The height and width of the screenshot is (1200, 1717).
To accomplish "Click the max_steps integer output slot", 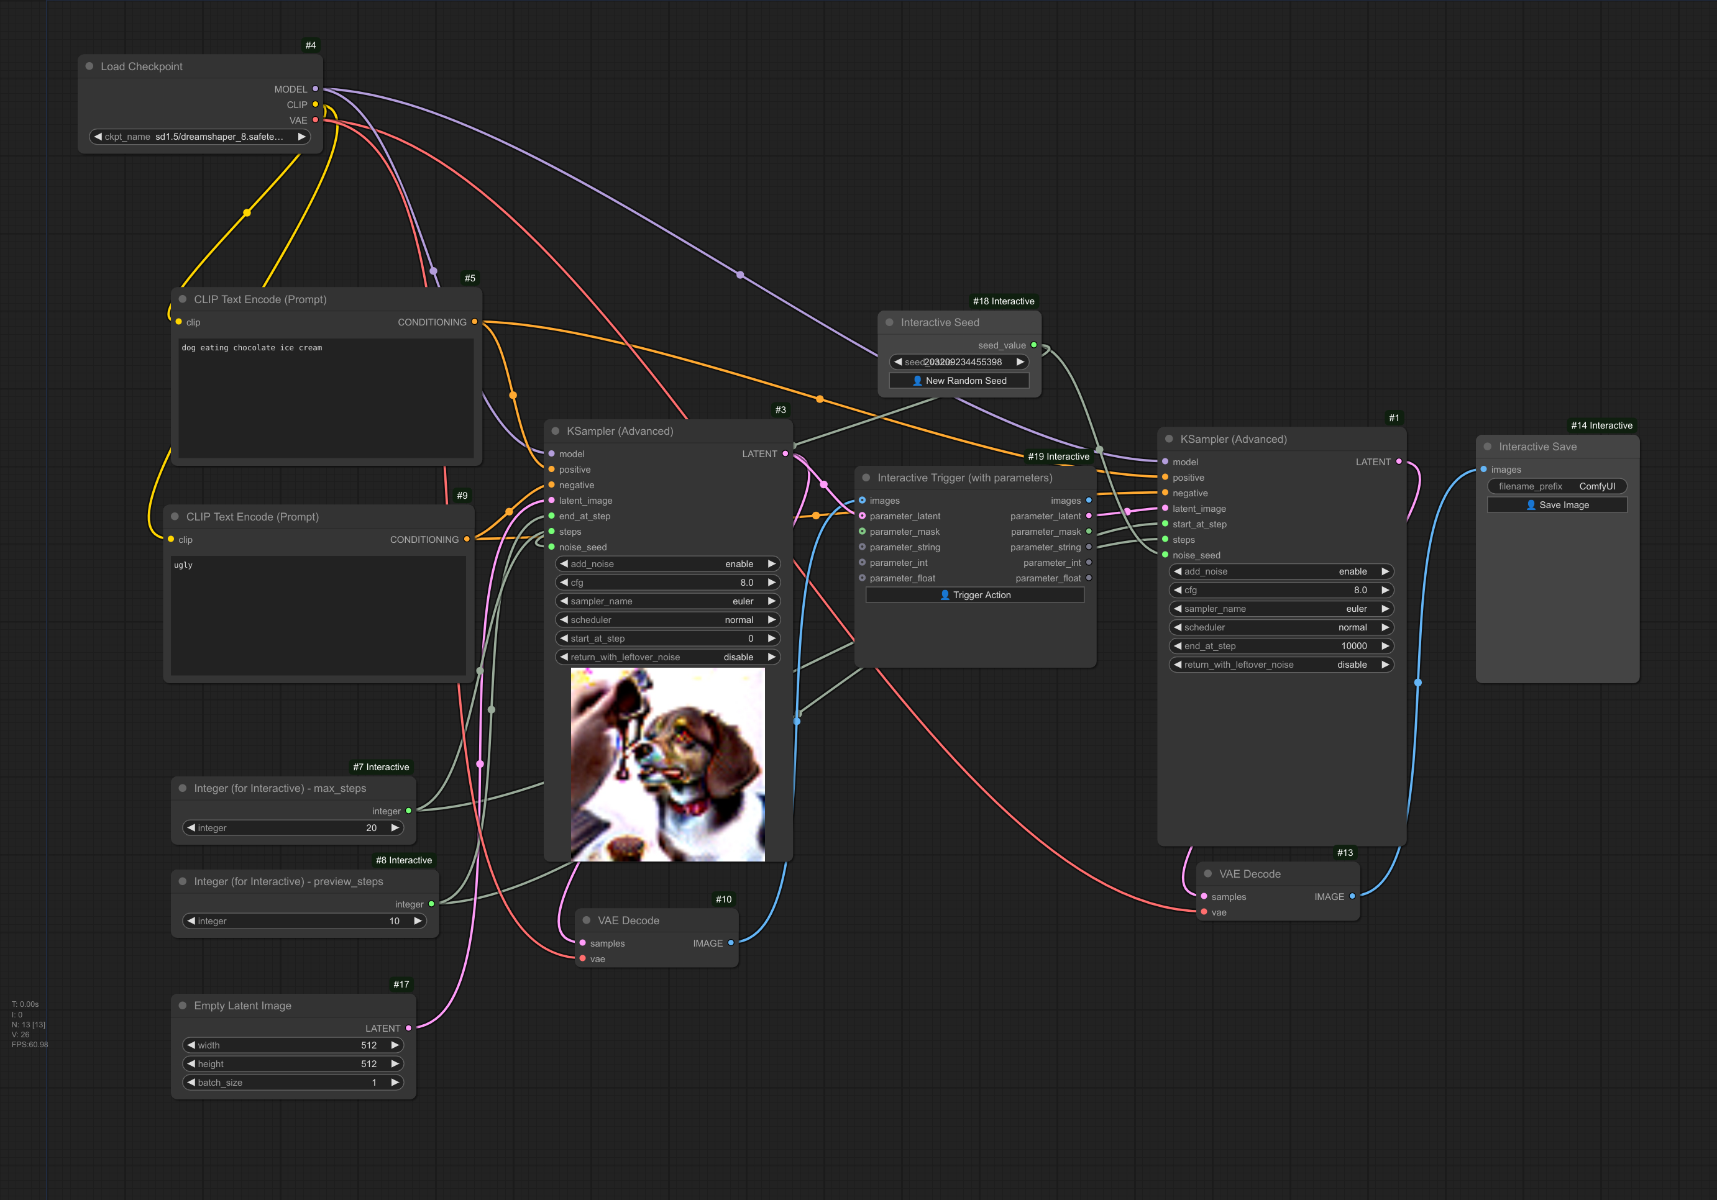I will [408, 811].
